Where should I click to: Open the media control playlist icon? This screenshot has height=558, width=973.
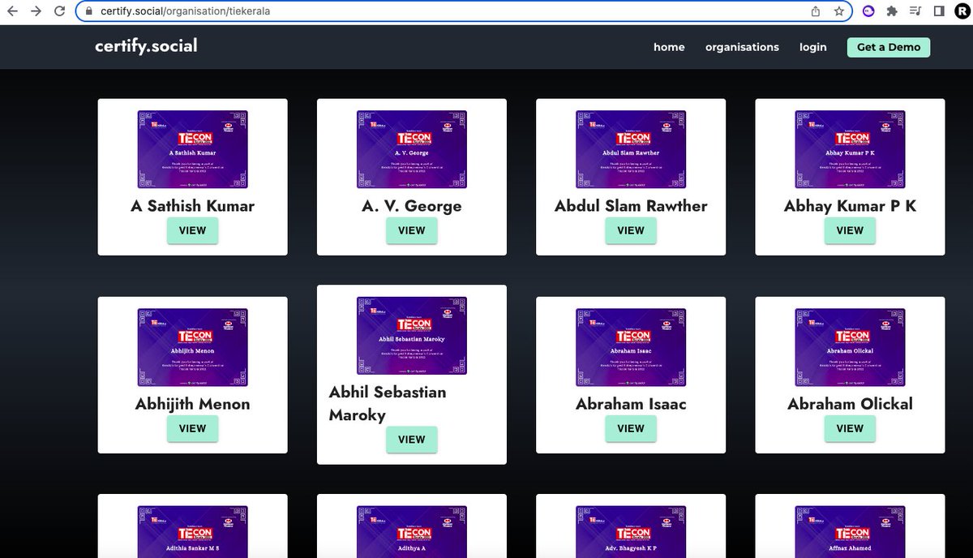pyautogui.click(x=915, y=11)
